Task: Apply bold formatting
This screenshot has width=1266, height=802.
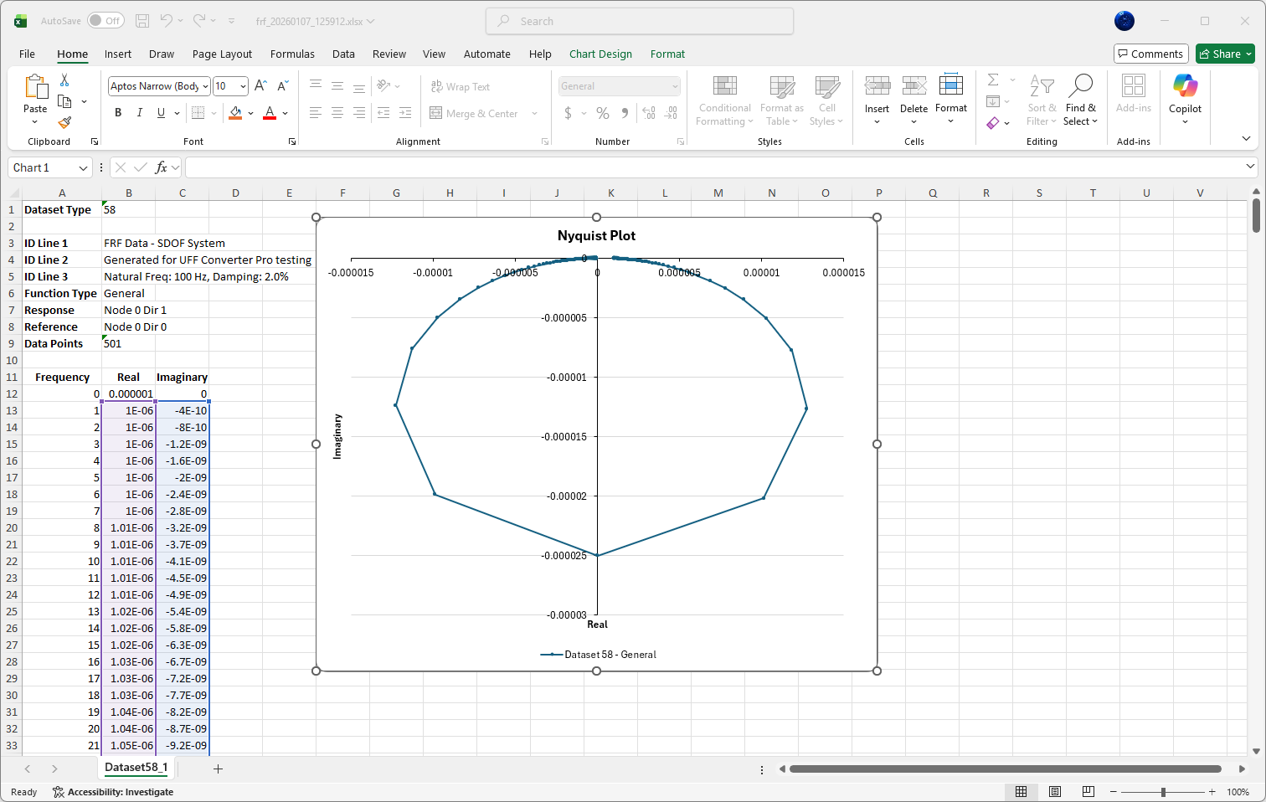Action: coord(118,113)
